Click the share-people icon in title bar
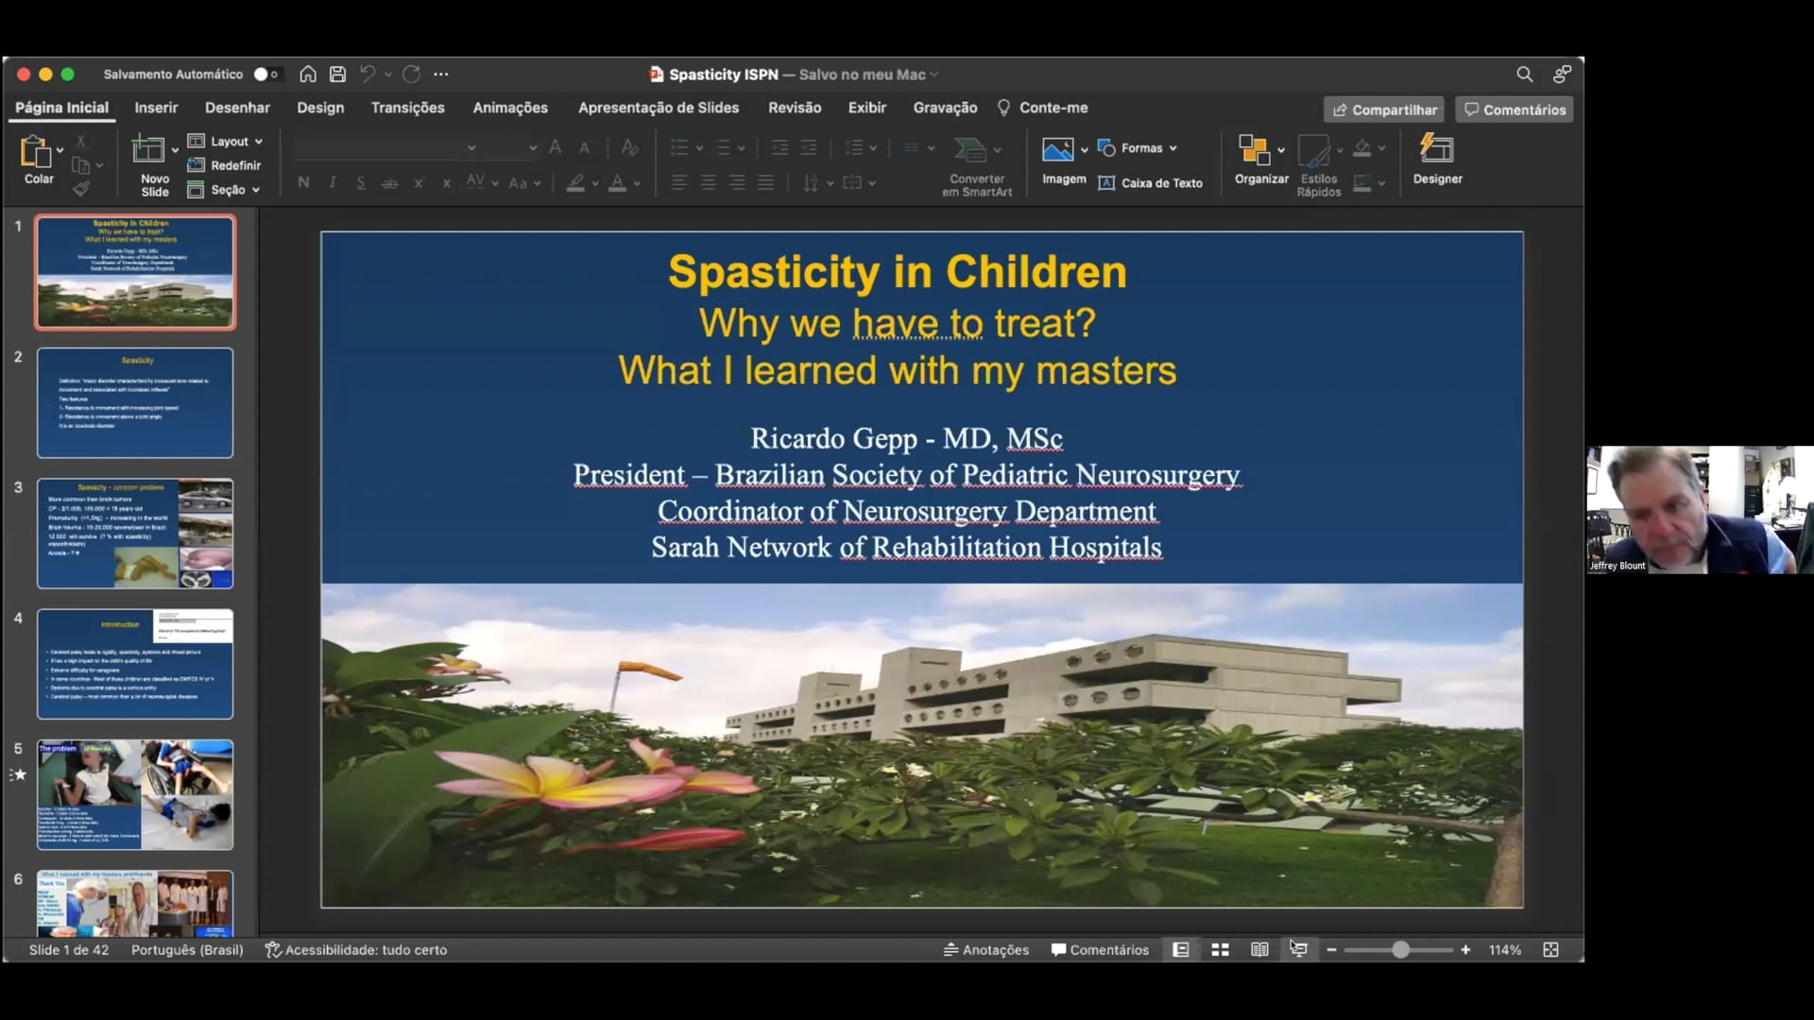This screenshot has width=1814, height=1020. click(1562, 74)
